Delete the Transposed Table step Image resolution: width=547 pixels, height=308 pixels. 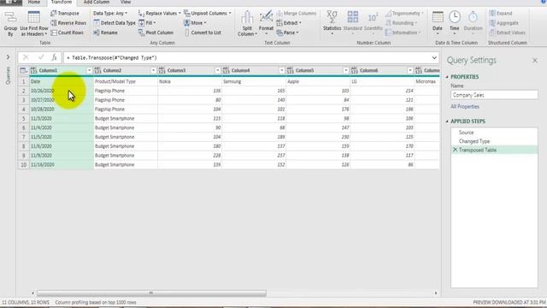point(455,150)
